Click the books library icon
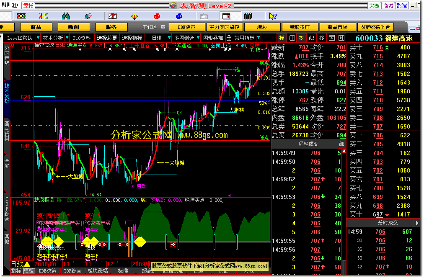424x278 pixels. coord(248,16)
